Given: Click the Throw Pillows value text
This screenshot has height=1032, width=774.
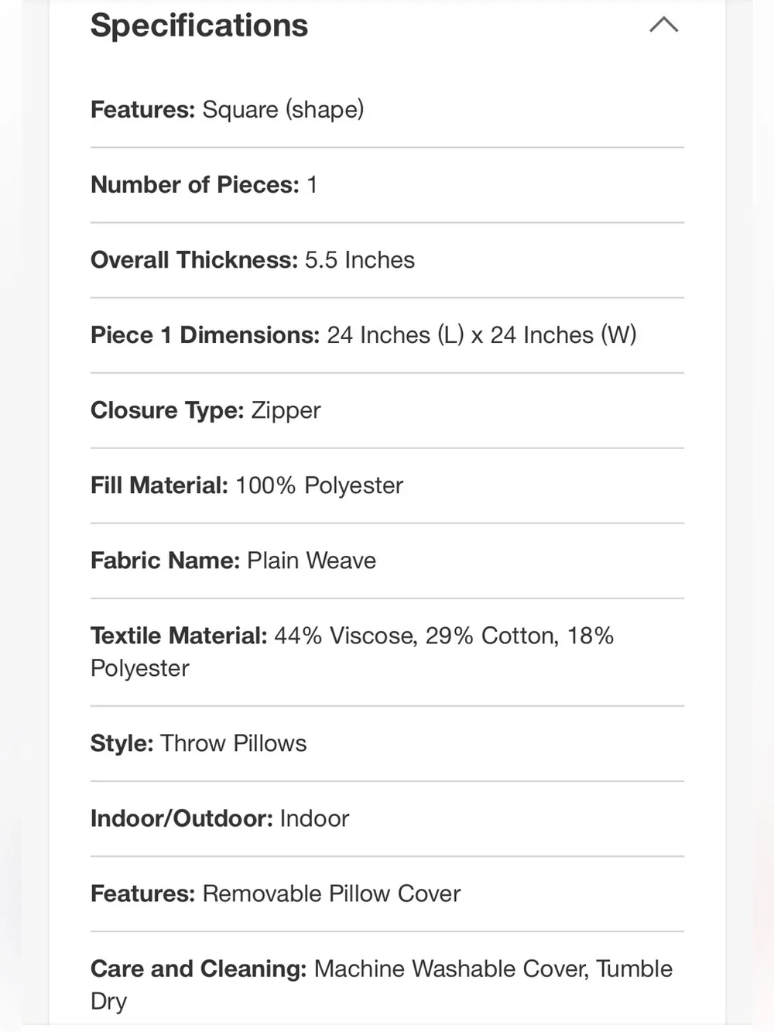Looking at the screenshot, I should click(234, 743).
